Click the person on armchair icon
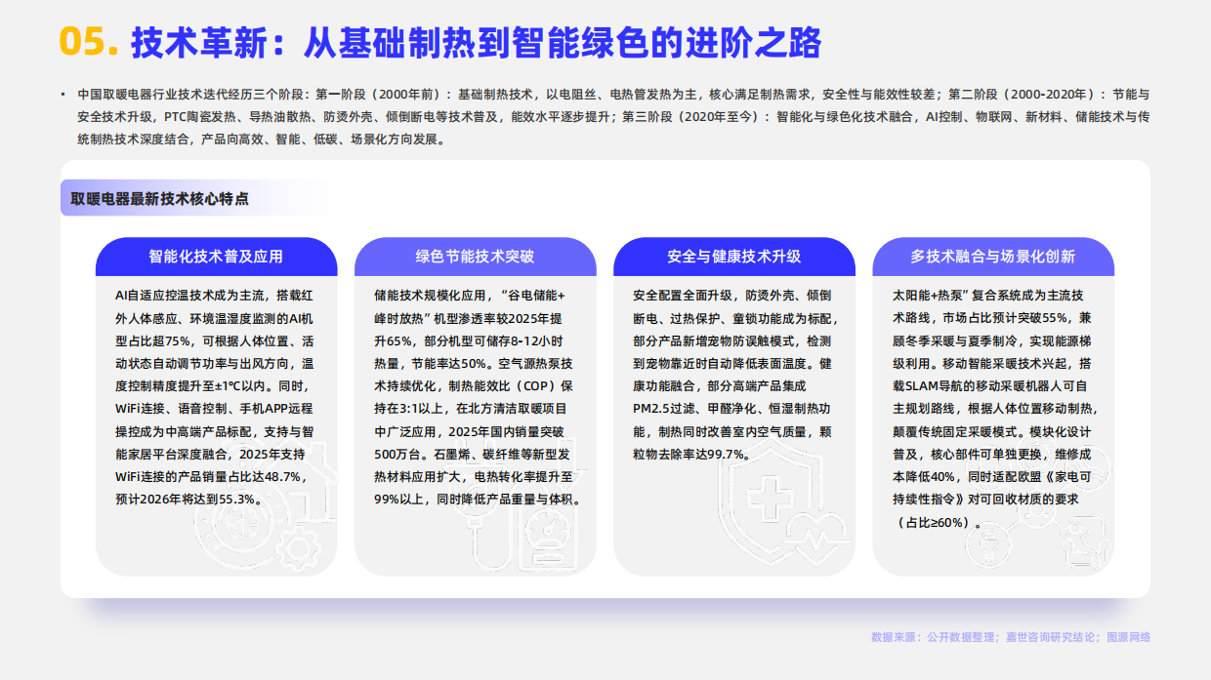This screenshot has width=1211, height=680. click(1086, 540)
